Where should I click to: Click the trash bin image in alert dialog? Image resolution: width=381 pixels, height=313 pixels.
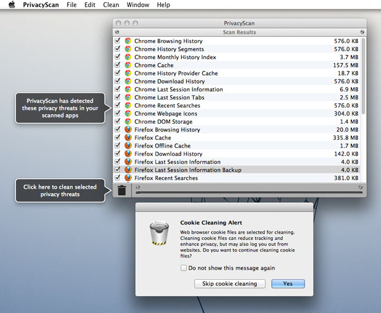point(159,233)
